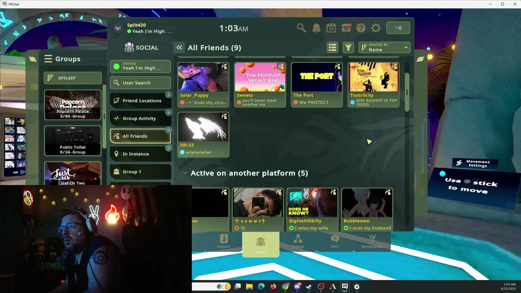The image size is (521, 293).
Task: Open the notifications bell
Action: coord(316,28)
